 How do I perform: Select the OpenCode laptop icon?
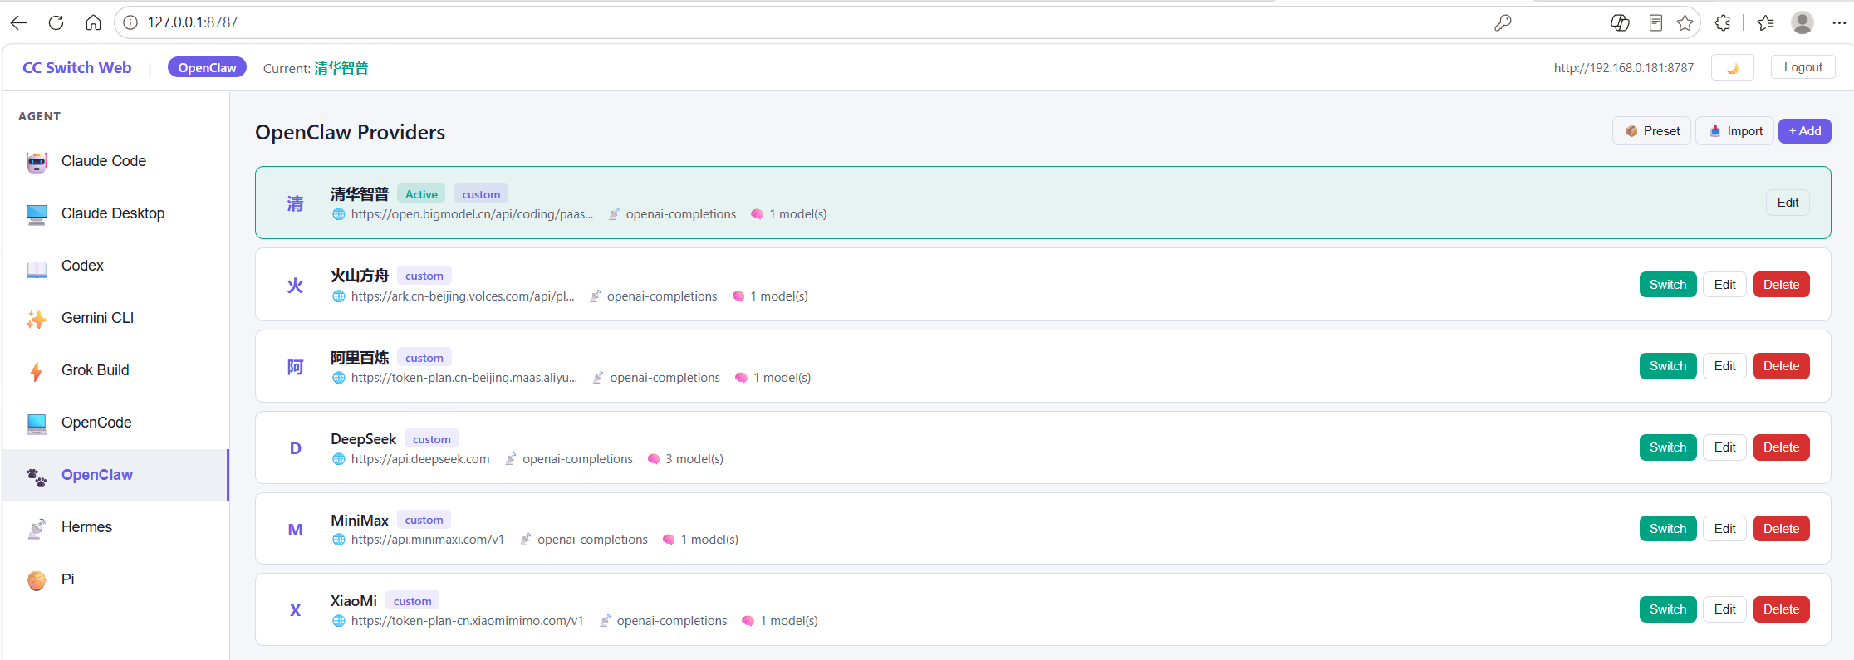click(x=37, y=423)
